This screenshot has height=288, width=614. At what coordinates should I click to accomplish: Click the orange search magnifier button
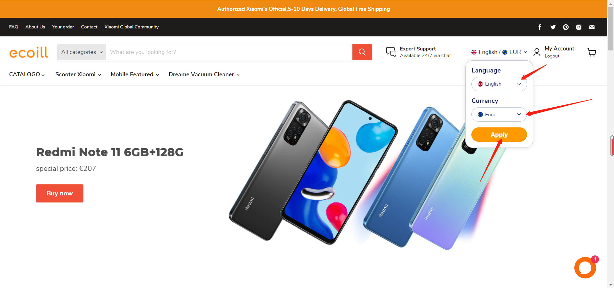click(x=362, y=52)
